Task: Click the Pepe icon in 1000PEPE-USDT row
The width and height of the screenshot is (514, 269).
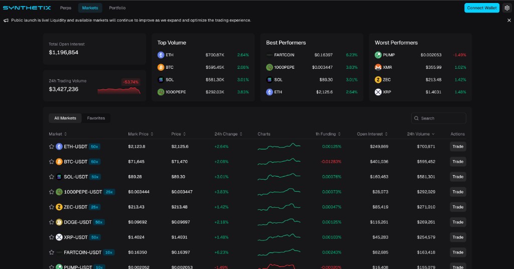Action: click(x=59, y=192)
